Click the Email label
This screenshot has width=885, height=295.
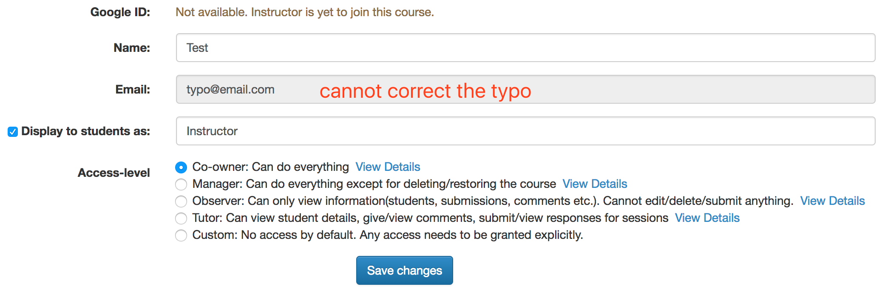133,90
